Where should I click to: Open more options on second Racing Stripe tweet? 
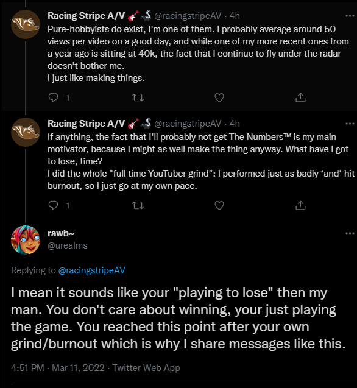coord(350,124)
